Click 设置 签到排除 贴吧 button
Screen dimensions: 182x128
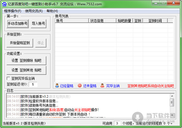tap(26, 61)
